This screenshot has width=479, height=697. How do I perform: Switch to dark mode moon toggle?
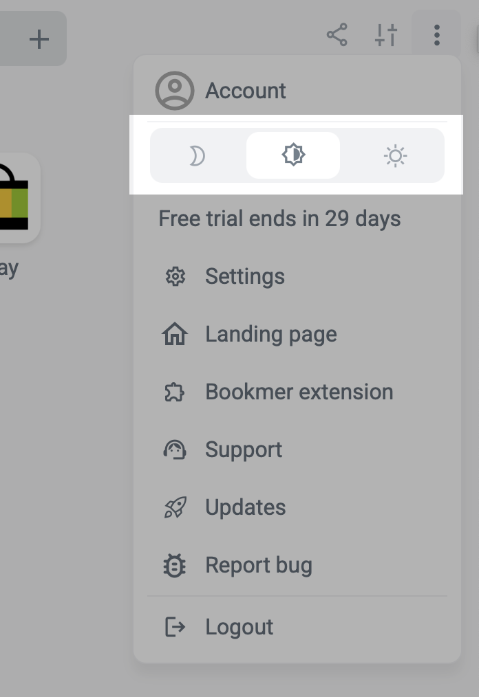click(x=198, y=156)
